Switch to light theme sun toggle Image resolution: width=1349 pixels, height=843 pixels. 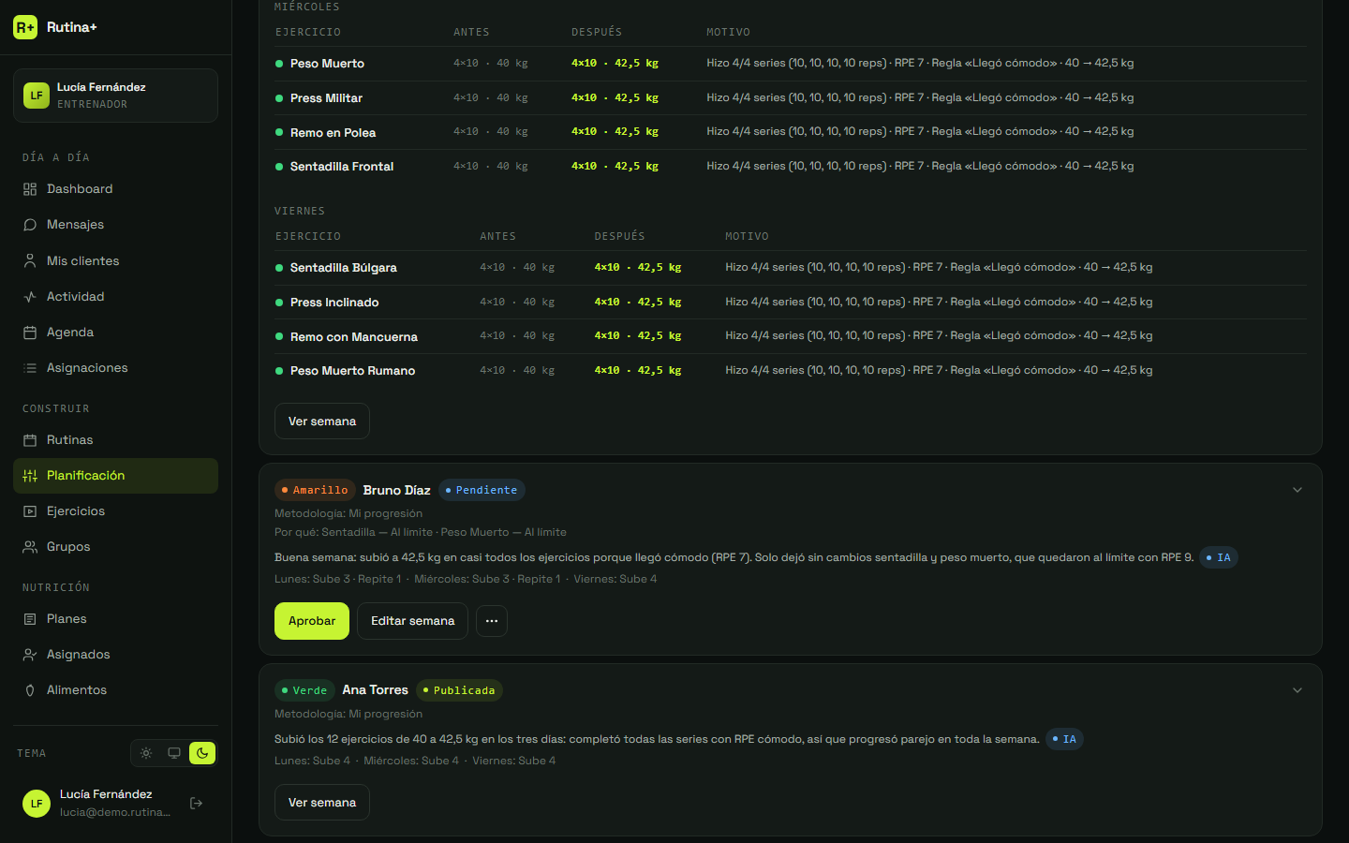pos(146,753)
